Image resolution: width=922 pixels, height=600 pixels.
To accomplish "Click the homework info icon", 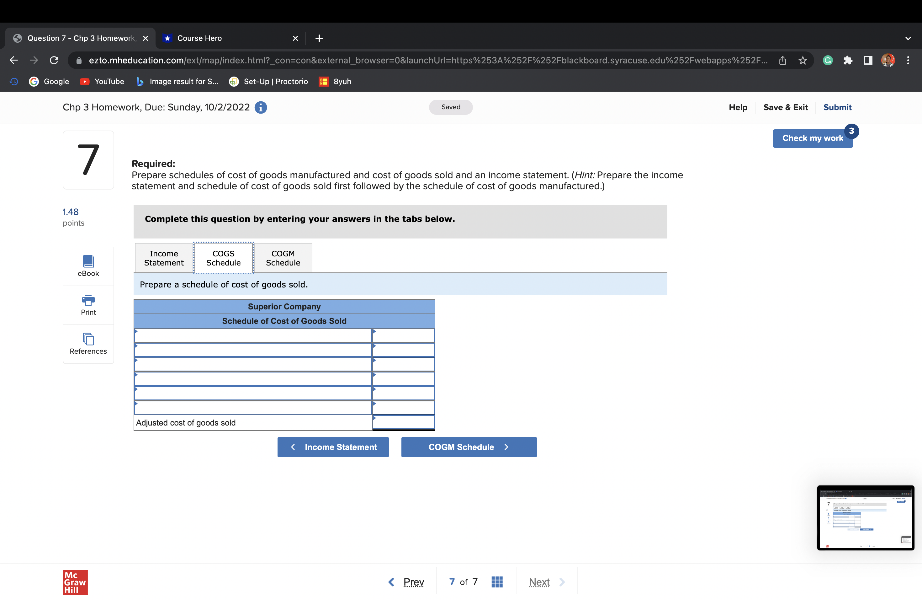I will (x=261, y=107).
